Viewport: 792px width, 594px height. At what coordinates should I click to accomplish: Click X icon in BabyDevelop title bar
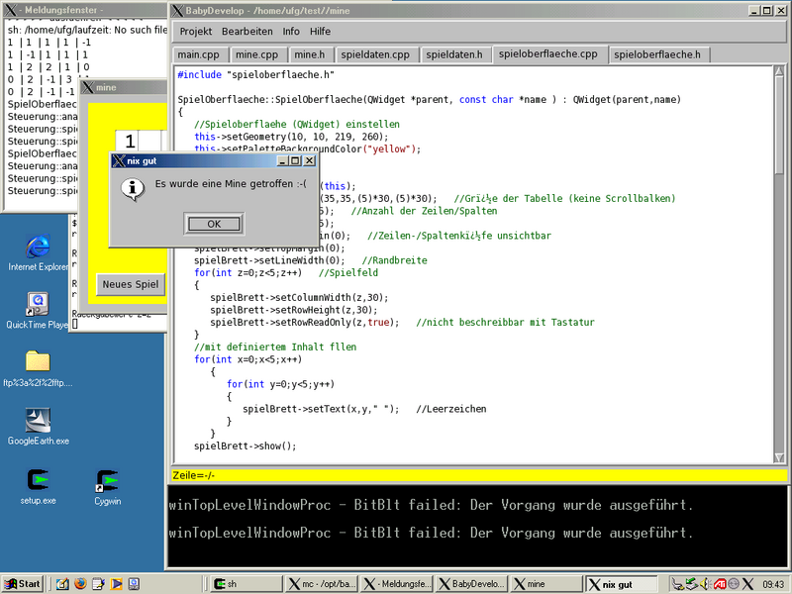tap(177, 10)
